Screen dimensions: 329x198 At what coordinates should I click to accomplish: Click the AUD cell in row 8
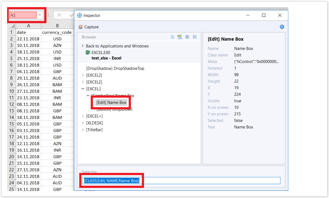click(57, 78)
